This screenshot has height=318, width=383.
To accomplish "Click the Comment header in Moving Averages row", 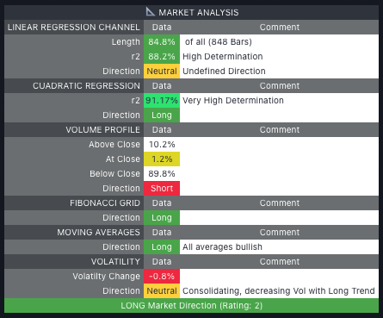I will click(280, 233).
